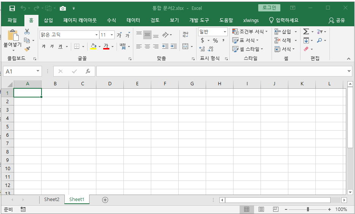This screenshot has height=214, width=355.
Task: Click the Insert Function fx icon
Action: [88, 71]
